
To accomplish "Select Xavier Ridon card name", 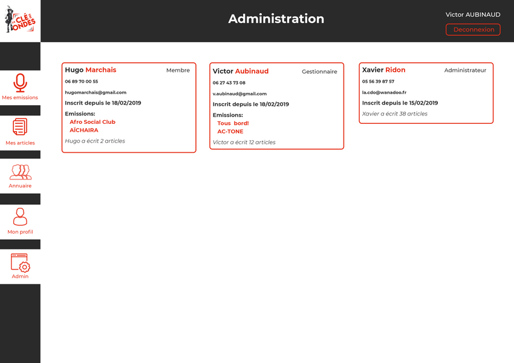I will [384, 70].
